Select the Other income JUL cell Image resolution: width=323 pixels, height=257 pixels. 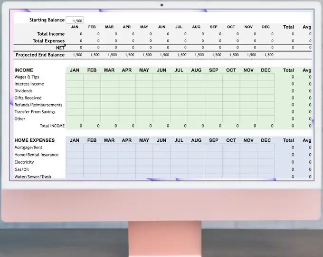tap(179, 119)
